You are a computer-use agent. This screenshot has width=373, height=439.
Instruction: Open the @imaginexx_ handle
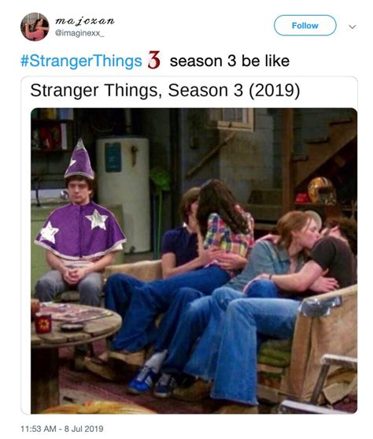pyautogui.click(x=79, y=33)
